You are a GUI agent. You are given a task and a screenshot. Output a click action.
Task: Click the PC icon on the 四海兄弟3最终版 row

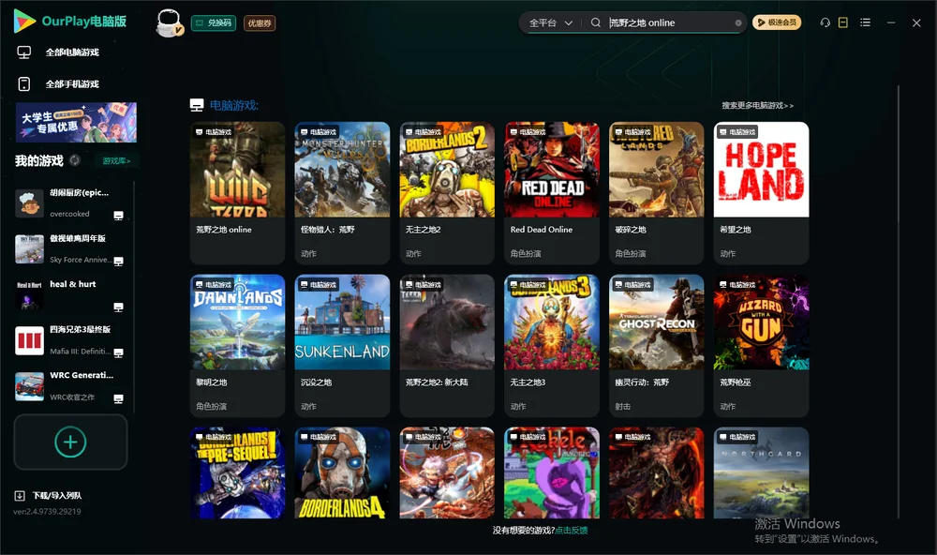tap(118, 352)
